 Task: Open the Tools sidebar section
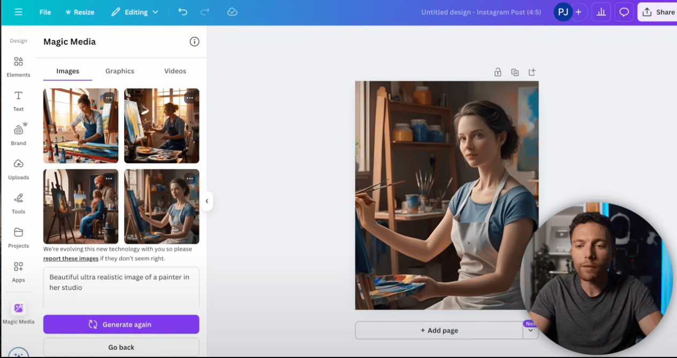coord(18,204)
